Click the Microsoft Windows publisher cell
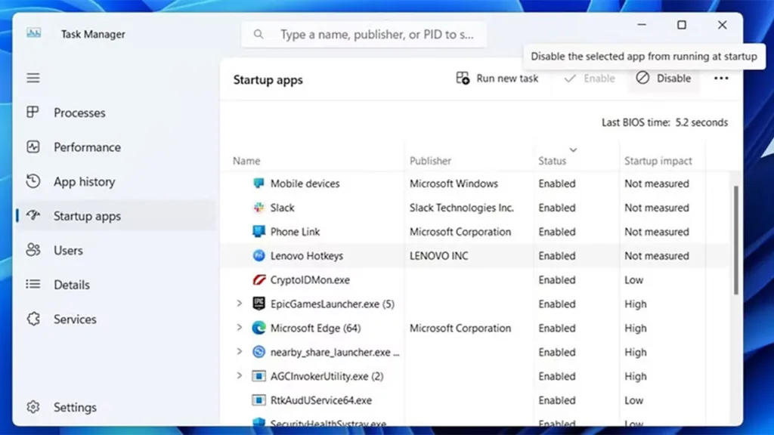Image resolution: width=774 pixels, height=435 pixels. 454,184
